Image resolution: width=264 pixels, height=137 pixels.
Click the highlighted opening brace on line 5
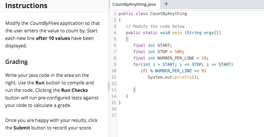click(x=127, y=39)
